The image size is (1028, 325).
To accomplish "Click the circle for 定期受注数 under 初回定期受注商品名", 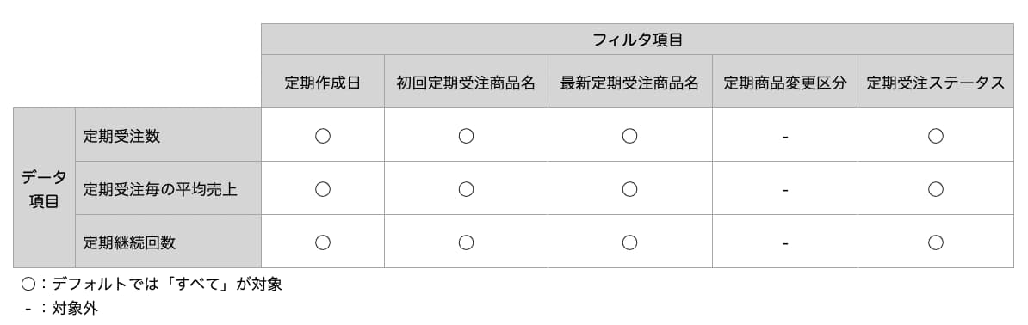I will click(466, 136).
